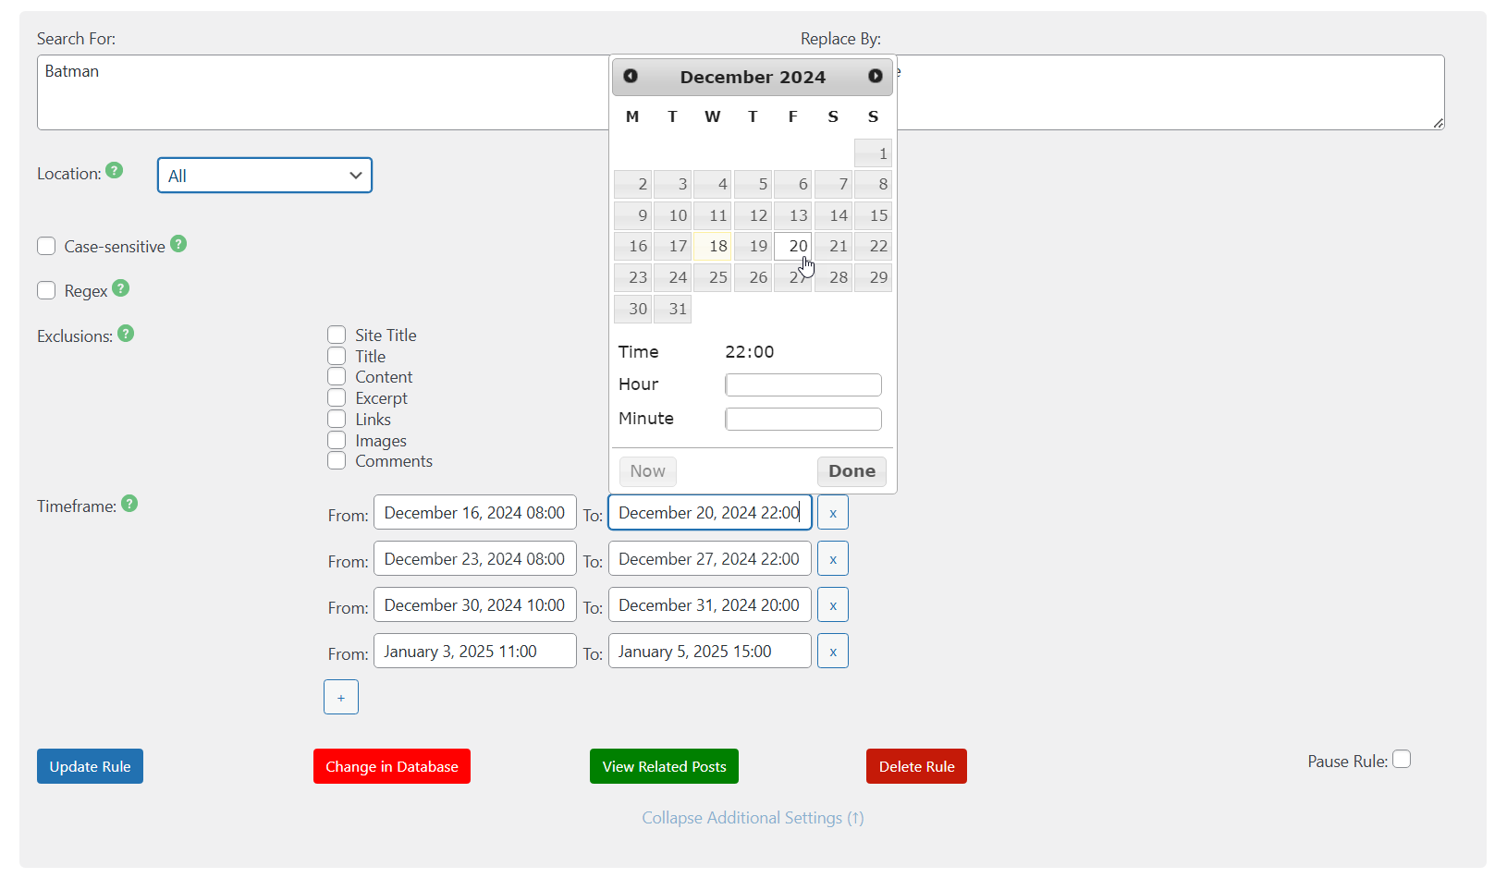Click the help icon next to Location
1507x878 pixels.
[114, 171]
